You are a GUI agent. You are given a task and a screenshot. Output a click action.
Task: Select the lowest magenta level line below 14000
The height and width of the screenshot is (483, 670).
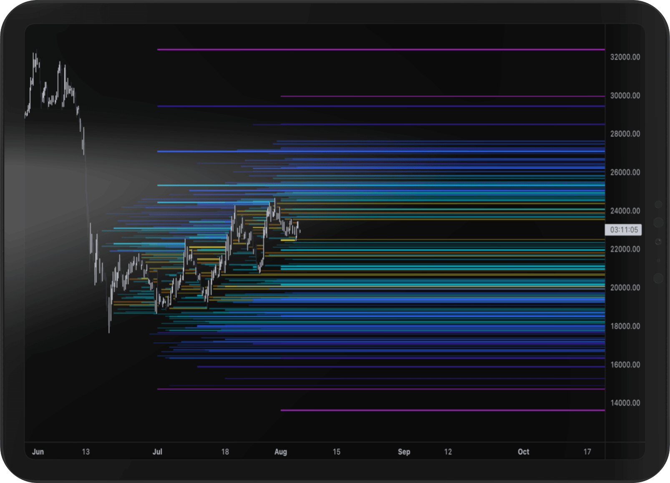tap(443, 410)
